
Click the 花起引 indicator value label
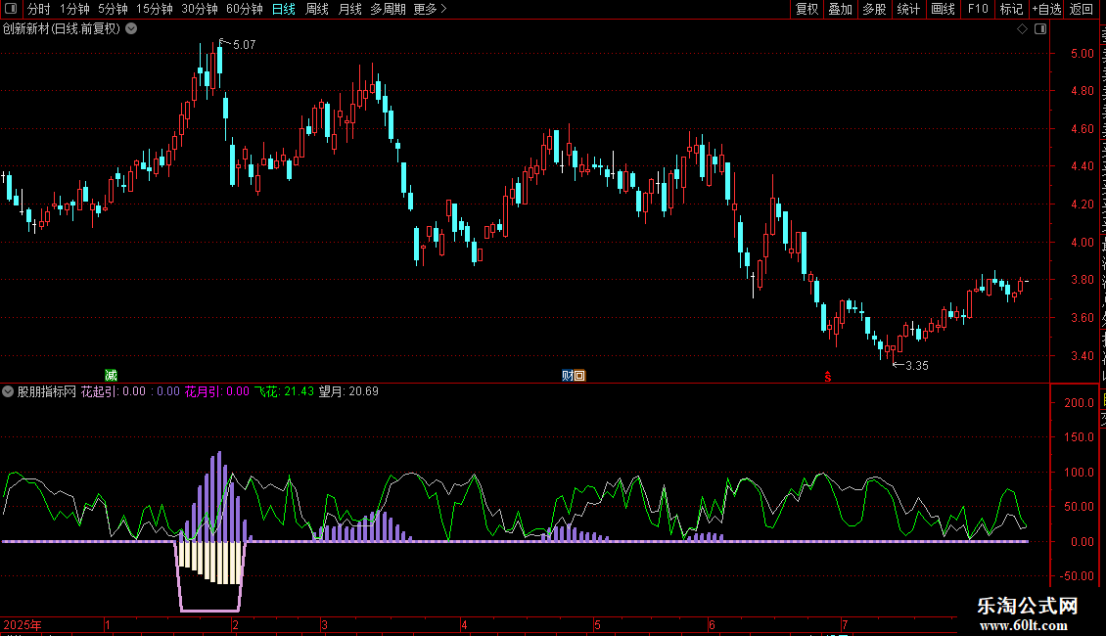113,391
